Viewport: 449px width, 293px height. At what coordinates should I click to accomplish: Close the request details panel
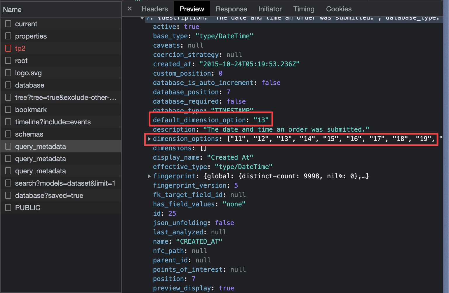tap(129, 8)
